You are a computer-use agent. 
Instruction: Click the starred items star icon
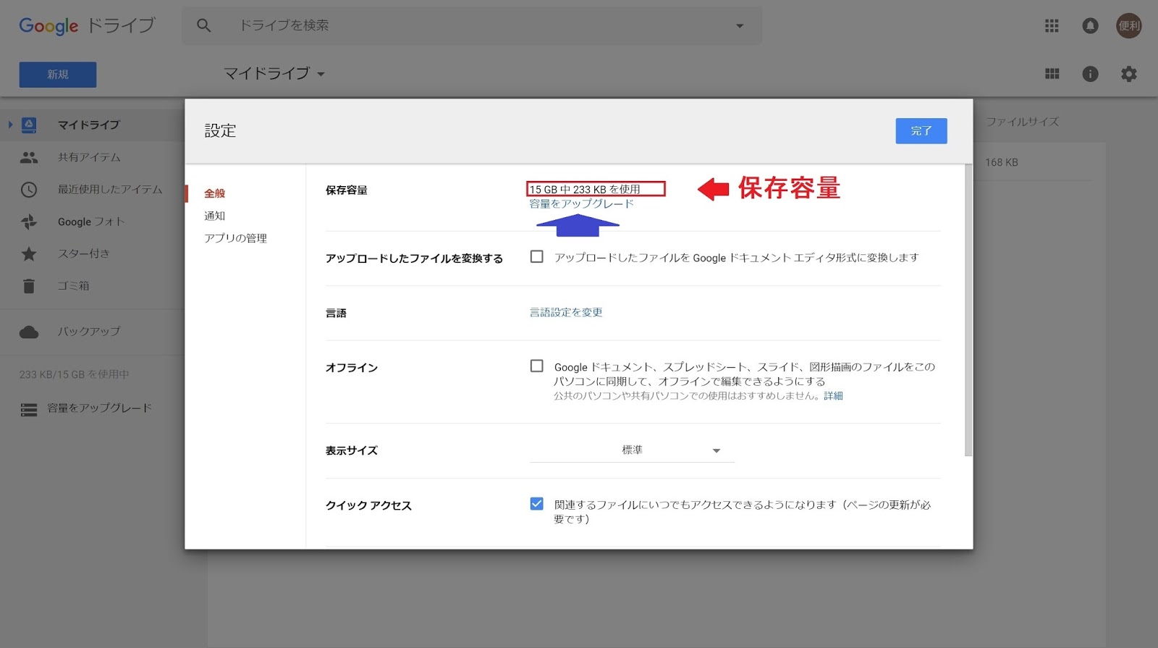click(x=29, y=253)
